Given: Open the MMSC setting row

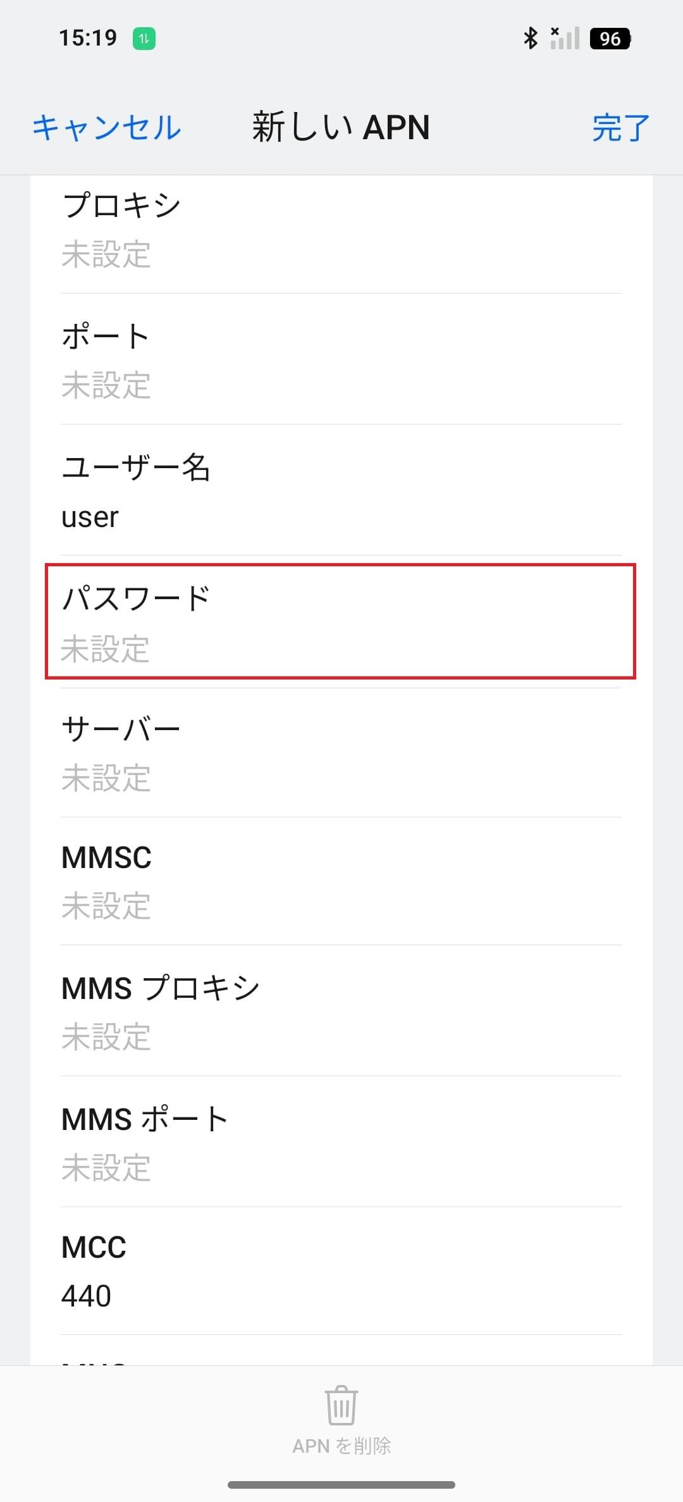Looking at the screenshot, I should (x=341, y=881).
